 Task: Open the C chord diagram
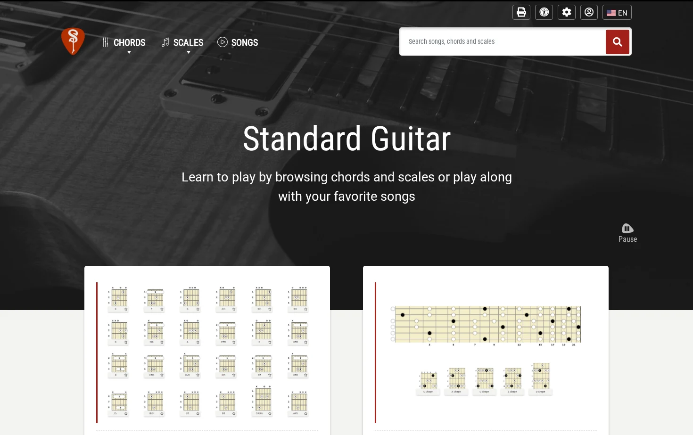pos(118,299)
